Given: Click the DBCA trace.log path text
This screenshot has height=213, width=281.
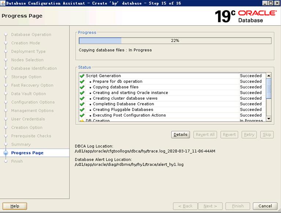Looking at the screenshot, I should pos(145,151).
